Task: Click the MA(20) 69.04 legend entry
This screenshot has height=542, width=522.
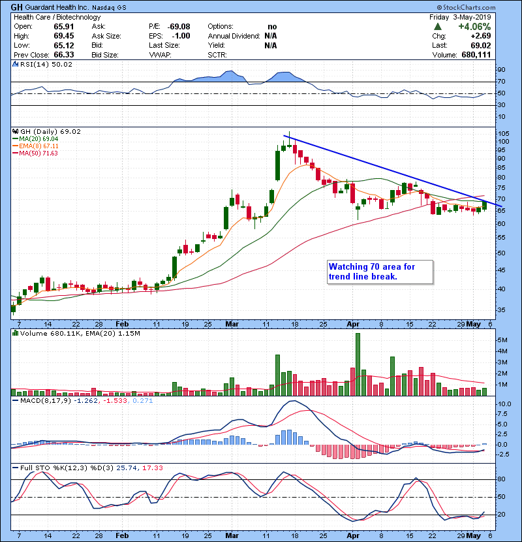Action: [36, 138]
